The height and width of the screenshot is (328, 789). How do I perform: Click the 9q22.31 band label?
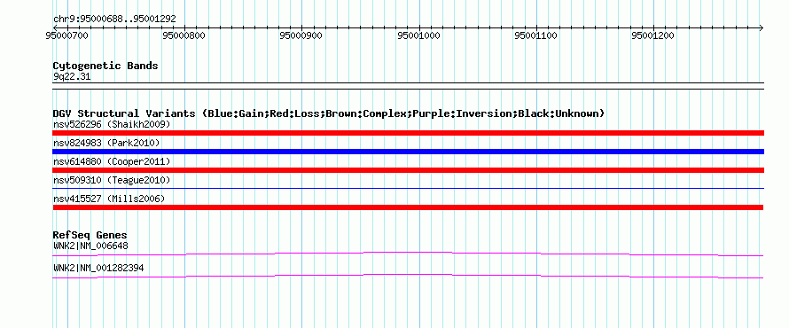[x=72, y=77]
